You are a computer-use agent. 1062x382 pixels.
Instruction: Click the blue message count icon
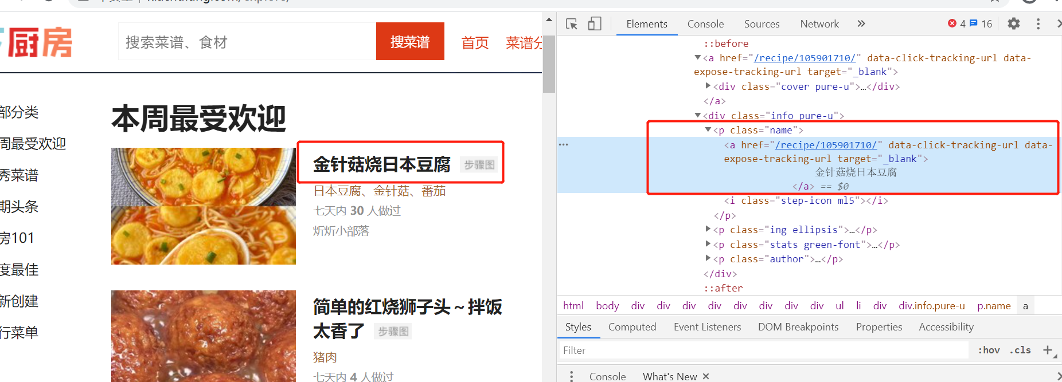pyautogui.click(x=974, y=23)
